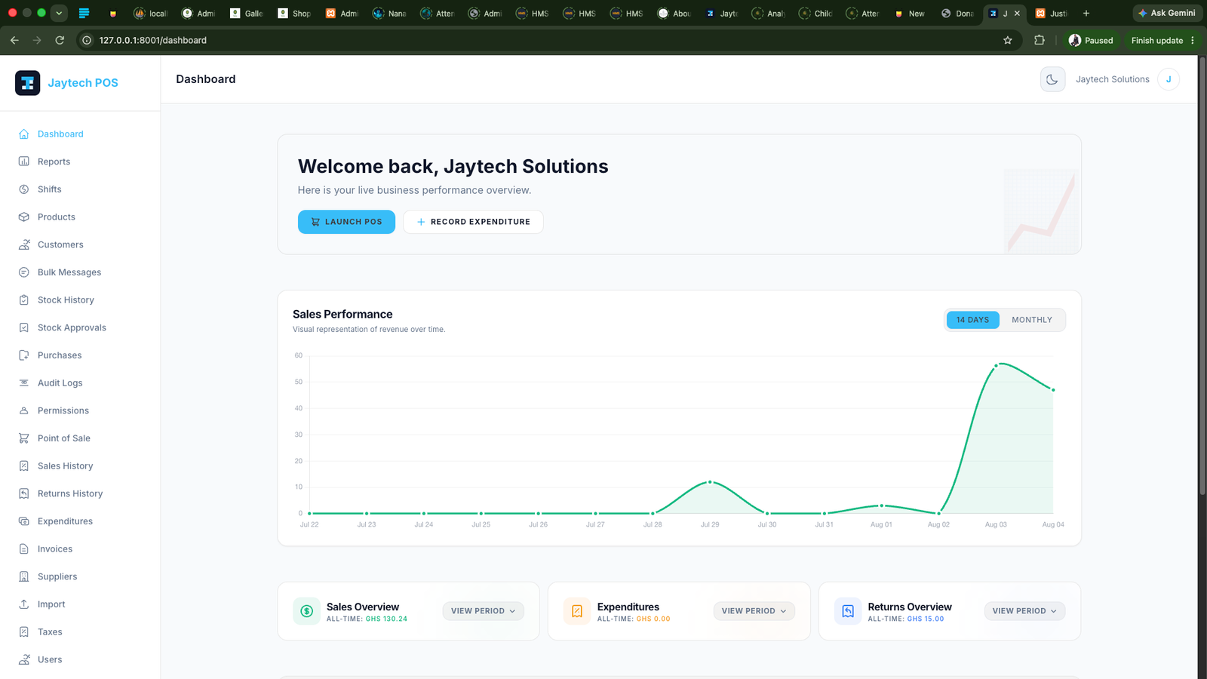Open Dashboard in the sidebar
The height and width of the screenshot is (679, 1207).
pos(60,134)
